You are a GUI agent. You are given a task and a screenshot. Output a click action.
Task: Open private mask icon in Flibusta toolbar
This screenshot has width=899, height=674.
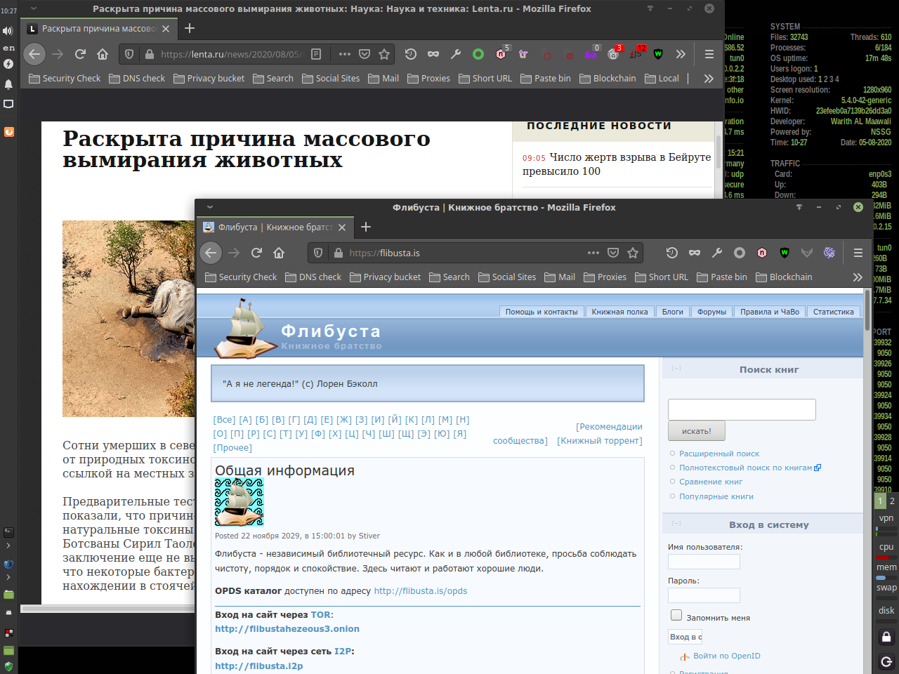coord(695,253)
